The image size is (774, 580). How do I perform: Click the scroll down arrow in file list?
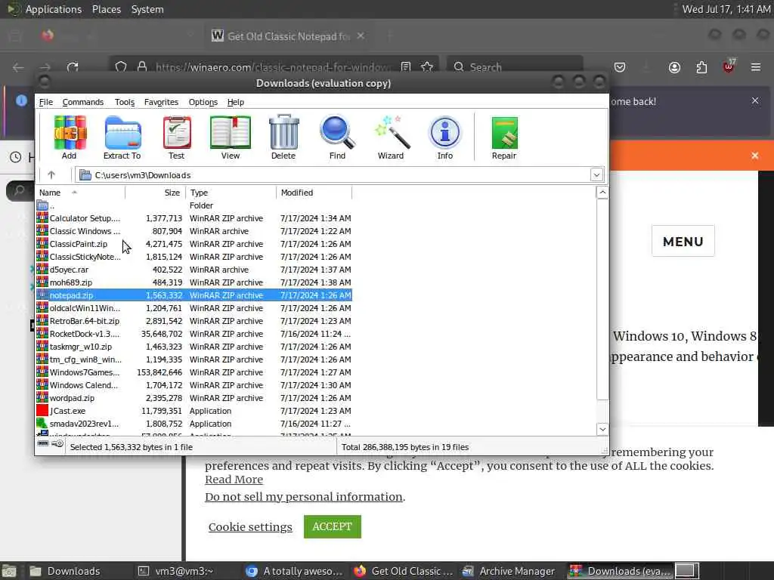(602, 429)
